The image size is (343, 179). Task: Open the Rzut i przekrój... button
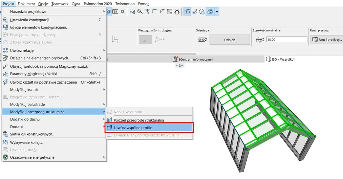tap(327, 40)
